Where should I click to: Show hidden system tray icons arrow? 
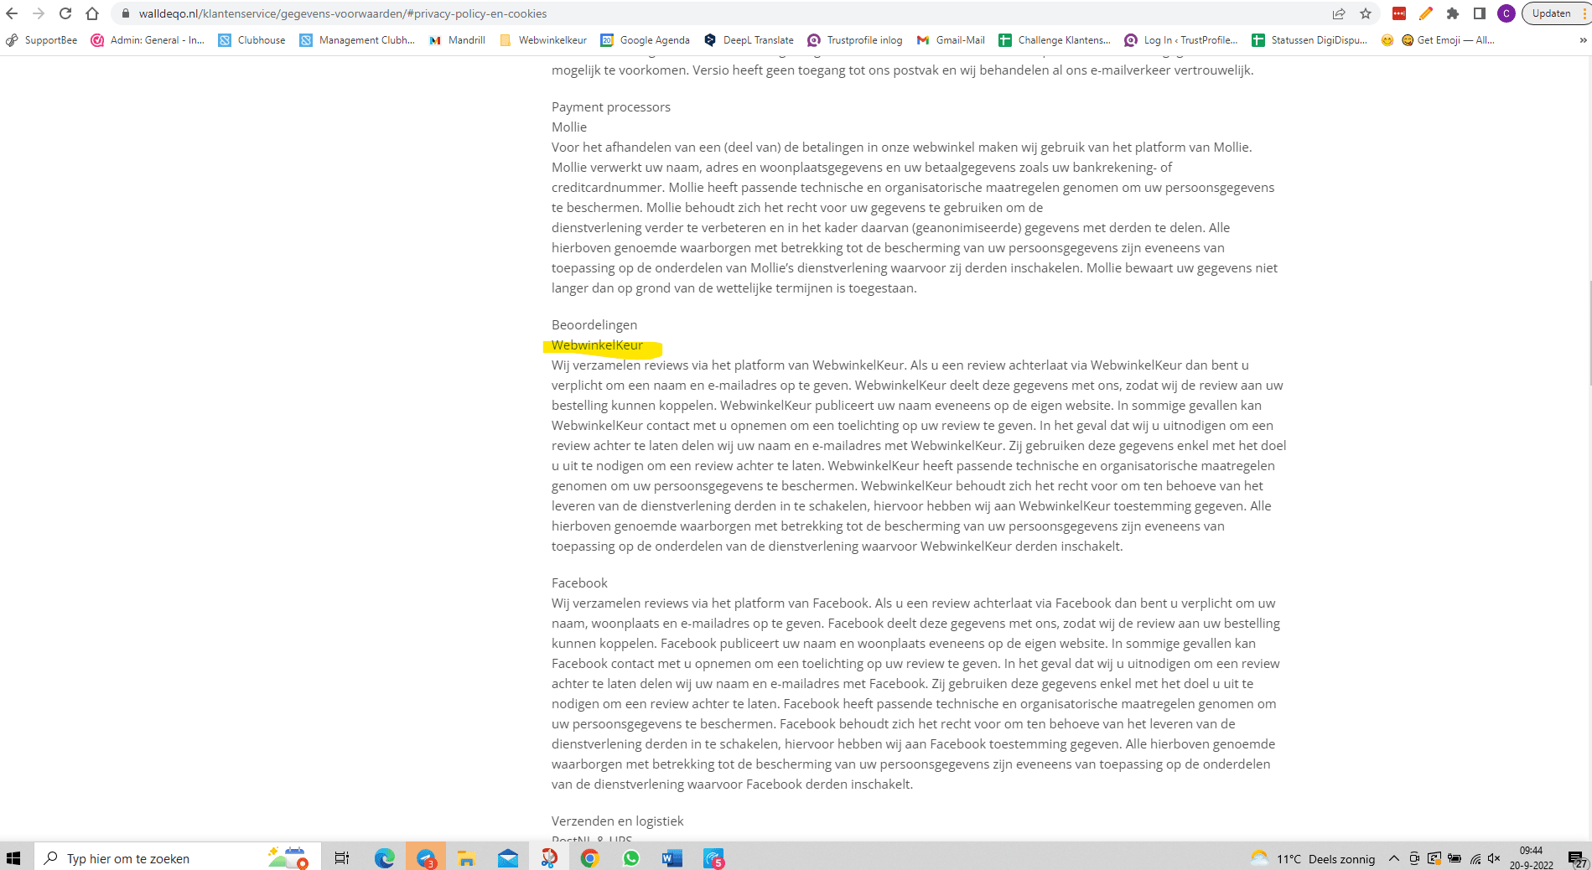pyautogui.click(x=1393, y=858)
